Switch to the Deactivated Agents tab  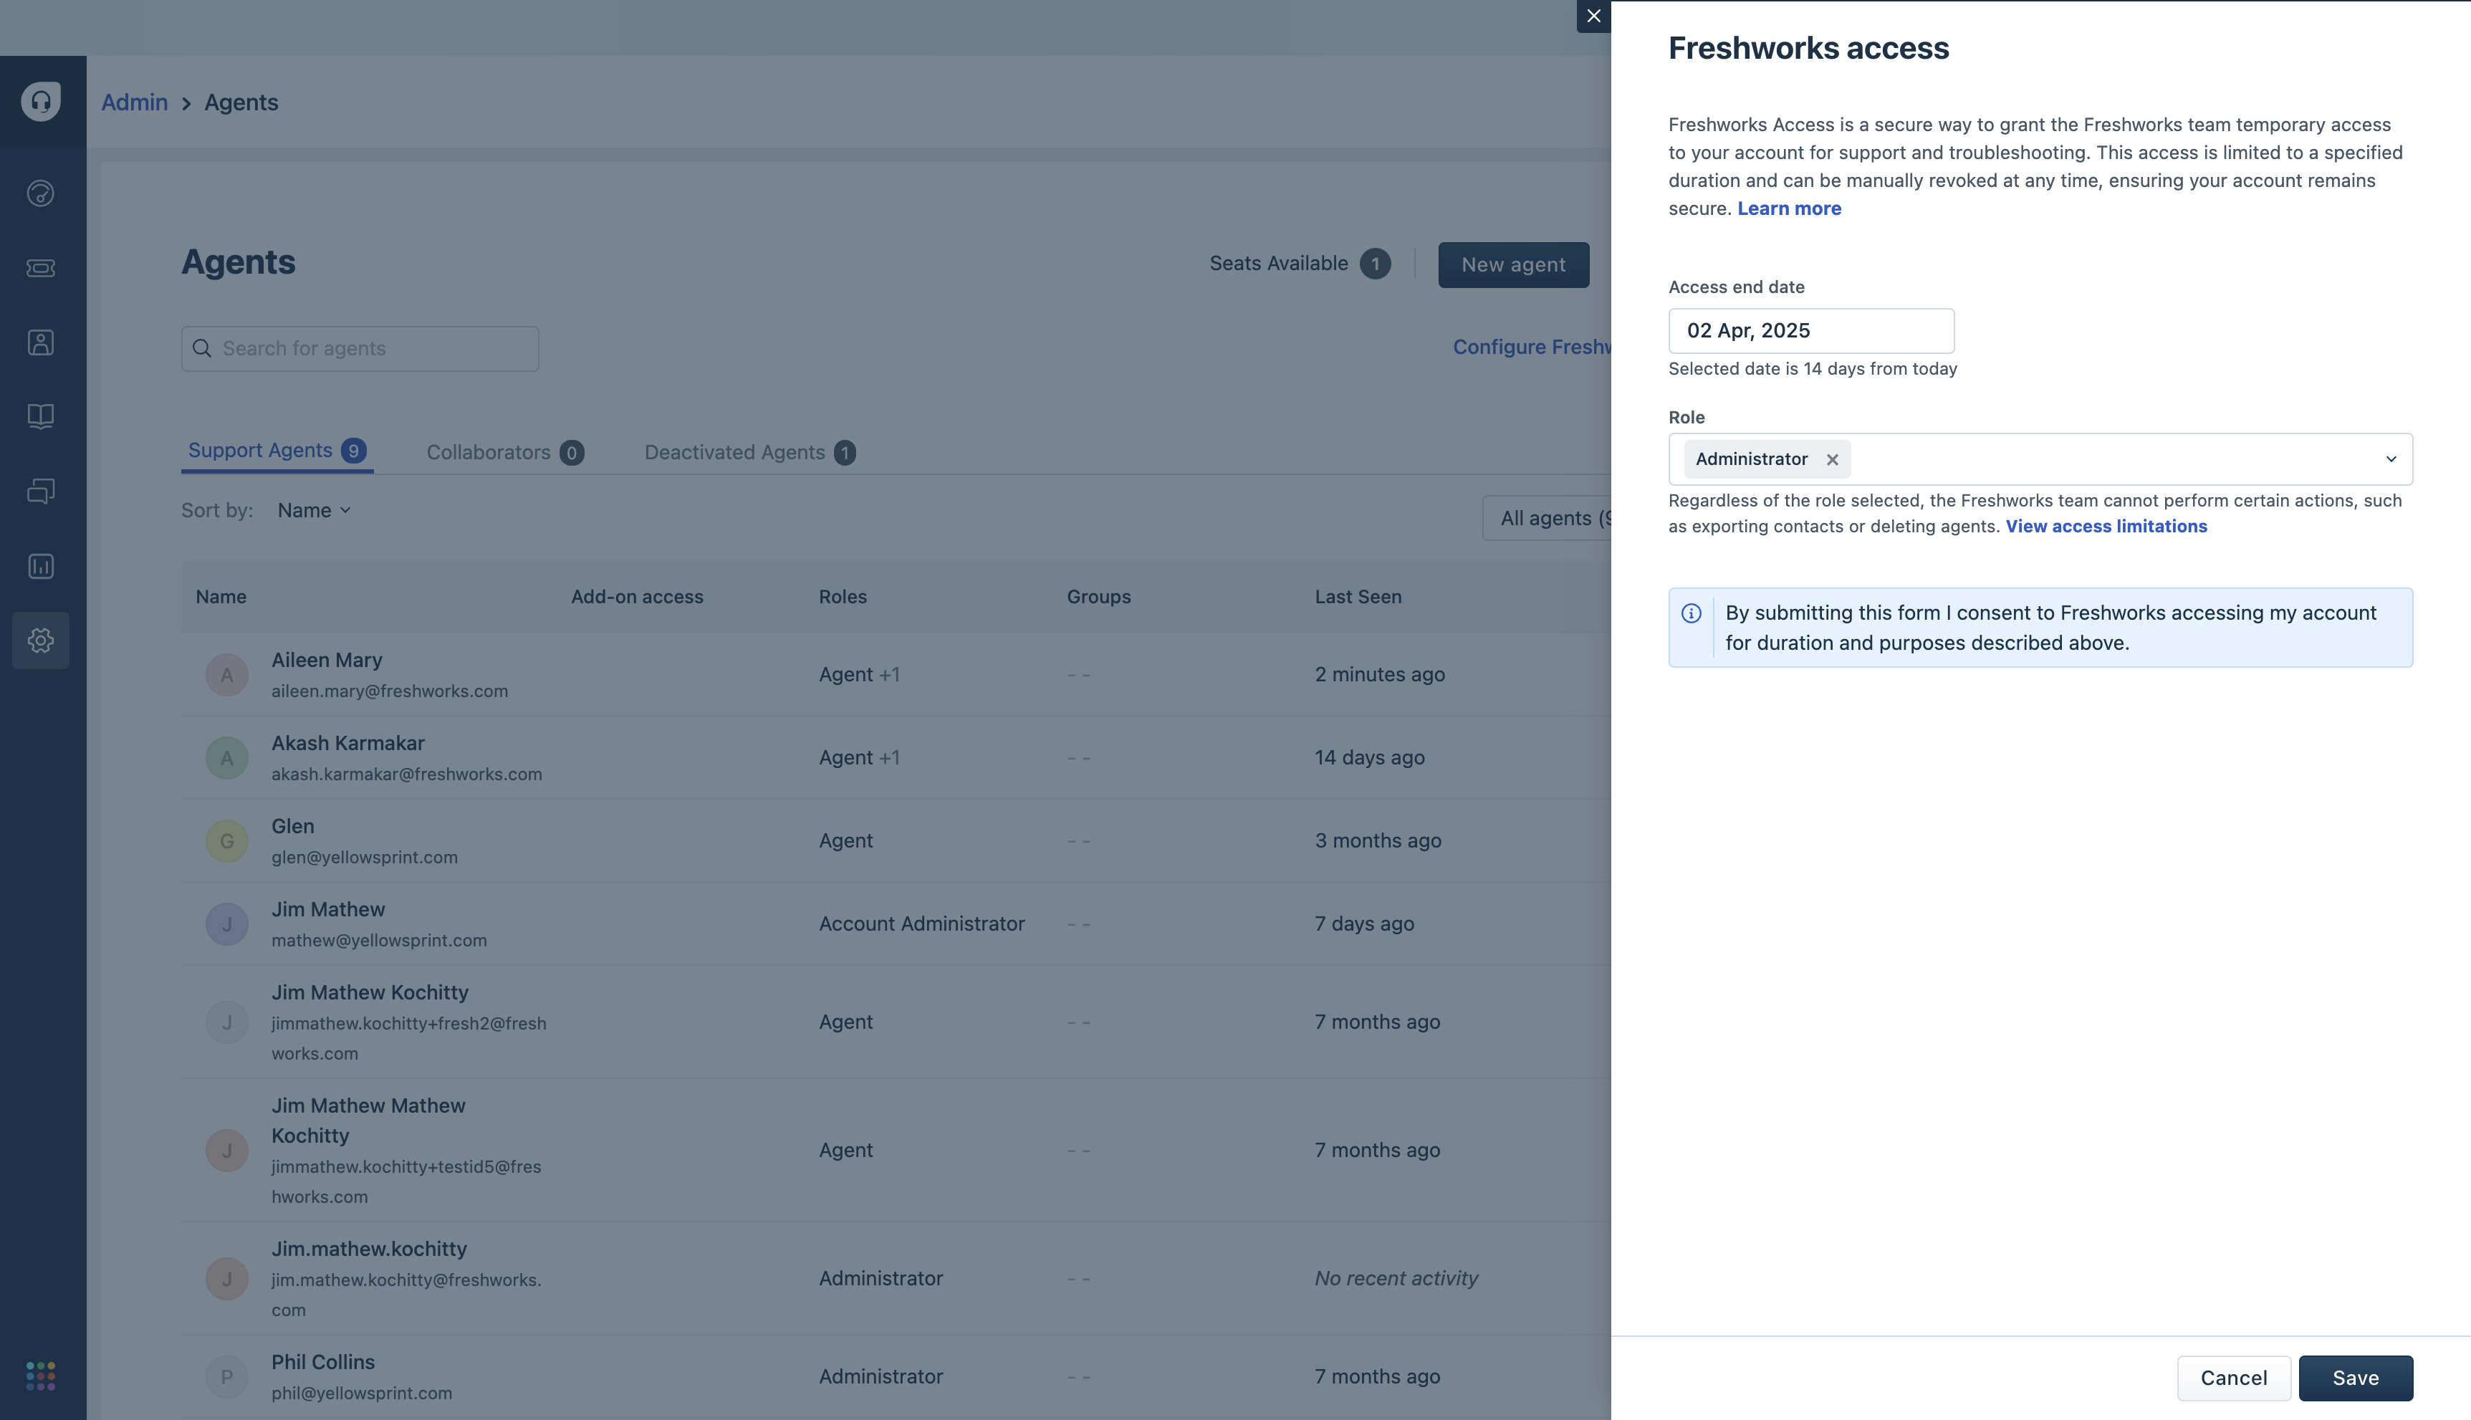click(749, 453)
